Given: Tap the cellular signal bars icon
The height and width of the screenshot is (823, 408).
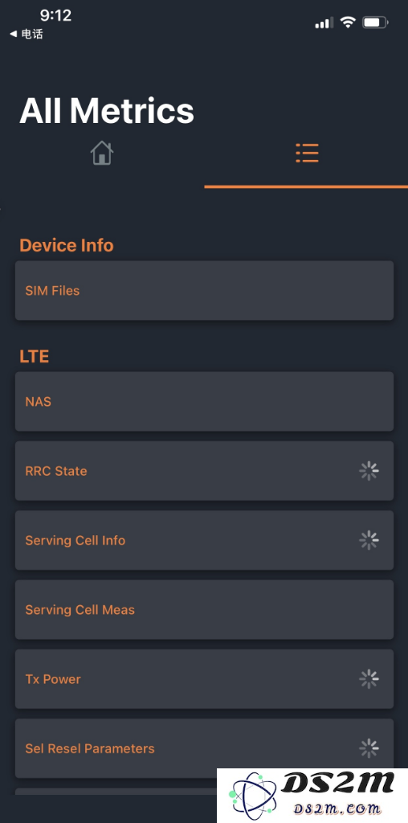Looking at the screenshot, I should coord(324,23).
